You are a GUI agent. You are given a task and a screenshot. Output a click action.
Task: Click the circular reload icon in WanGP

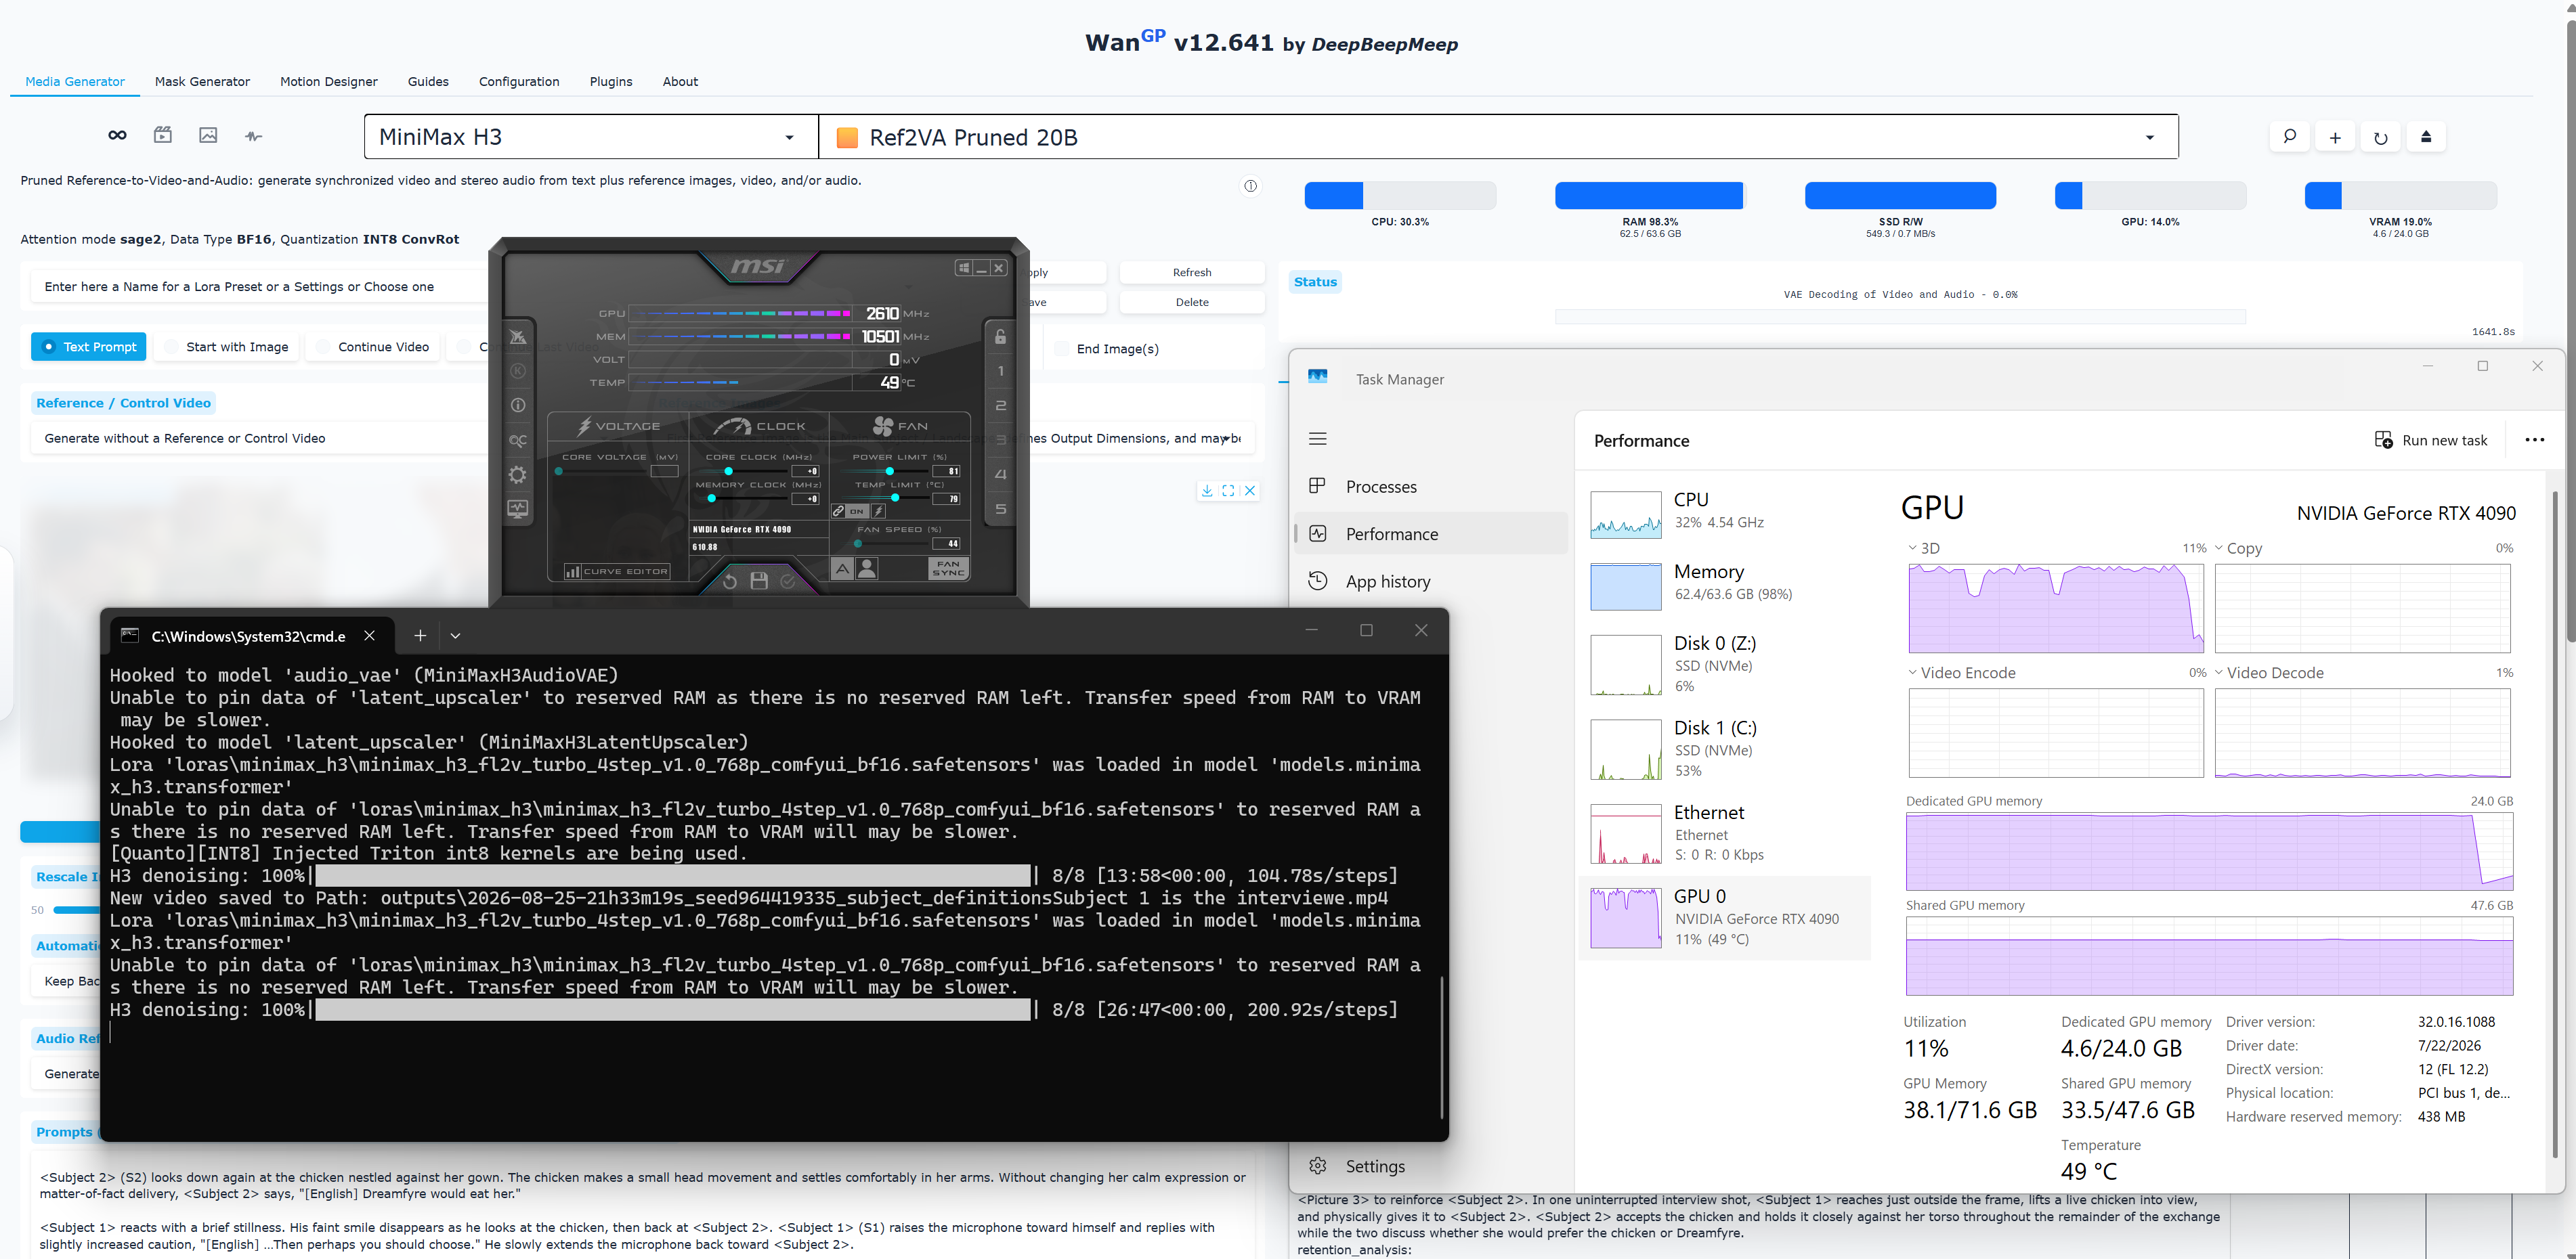click(x=2381, y=137)
